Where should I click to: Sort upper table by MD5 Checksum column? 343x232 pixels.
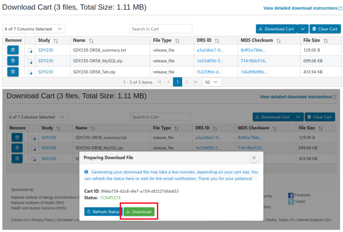point(278,40)
